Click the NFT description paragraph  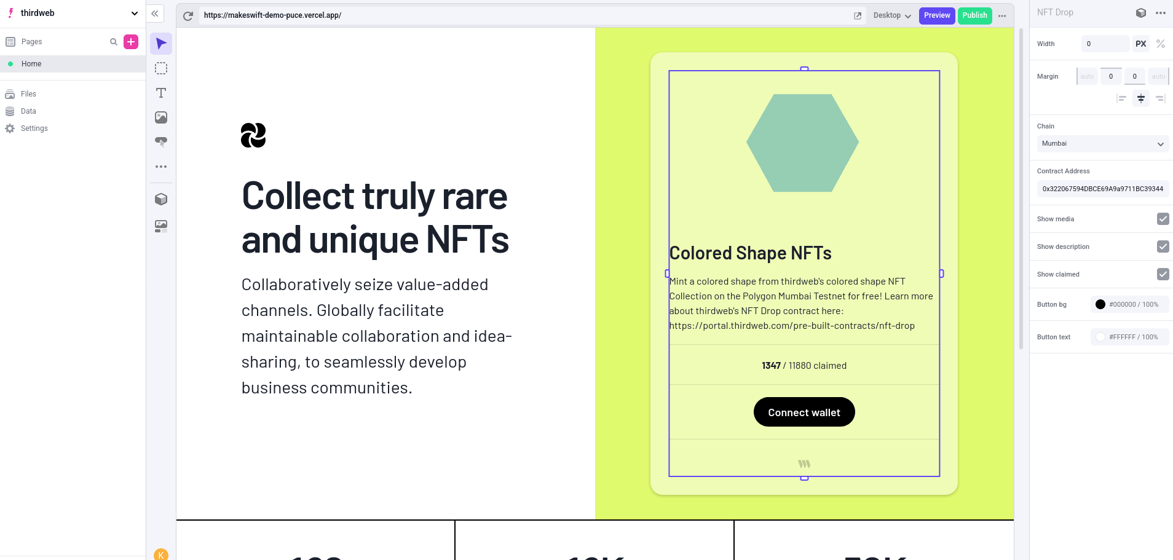tap(801, 304)
